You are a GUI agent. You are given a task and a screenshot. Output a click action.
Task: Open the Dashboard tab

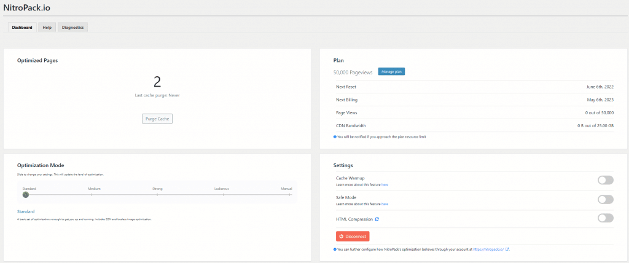[x=22, y=28]
